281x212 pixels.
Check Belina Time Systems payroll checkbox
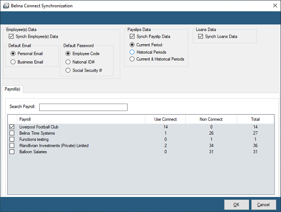click(x=12, y=133)
